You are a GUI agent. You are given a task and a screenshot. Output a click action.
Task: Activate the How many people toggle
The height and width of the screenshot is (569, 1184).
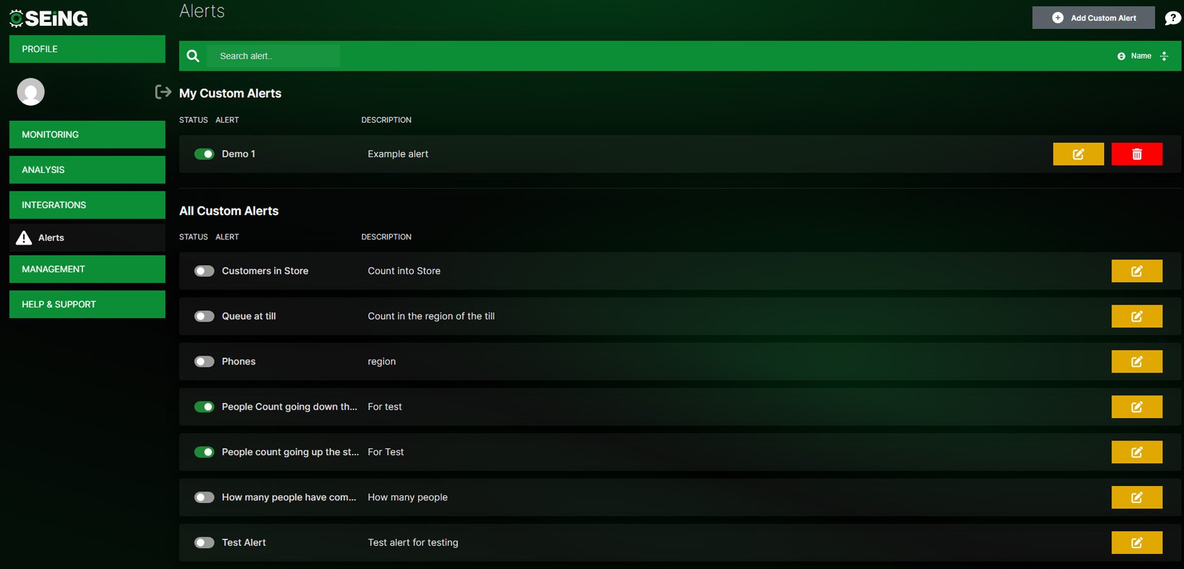[x=204, y=498]
